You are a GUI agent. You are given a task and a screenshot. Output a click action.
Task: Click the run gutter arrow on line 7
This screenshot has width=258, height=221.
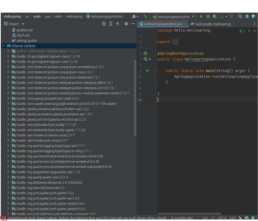(x=150, y=59)
